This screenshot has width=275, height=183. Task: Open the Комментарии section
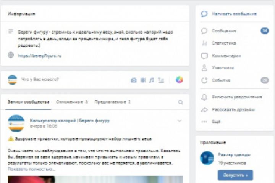[x=235, y=56]
